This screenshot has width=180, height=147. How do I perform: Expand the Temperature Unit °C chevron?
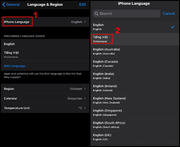(x=85, y=108)
